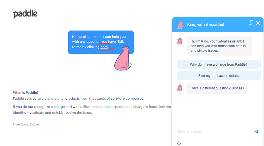Choose "Find my transaction details" option
The width and height of the screenshot is (264, 146).
(x=219, y=76)
